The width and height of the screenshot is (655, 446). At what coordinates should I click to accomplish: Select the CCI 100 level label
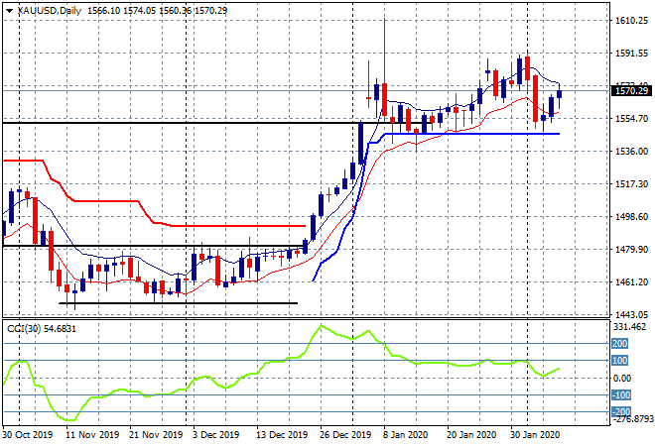tap(620, 360)
